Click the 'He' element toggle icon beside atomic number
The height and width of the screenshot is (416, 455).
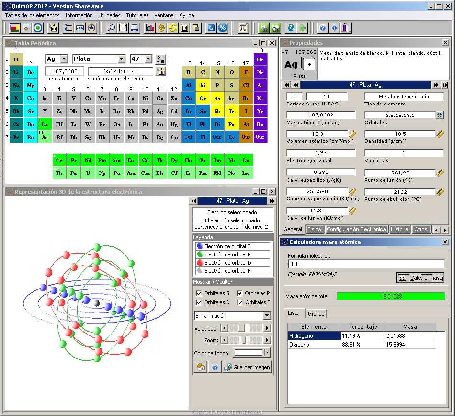point(161,59)
